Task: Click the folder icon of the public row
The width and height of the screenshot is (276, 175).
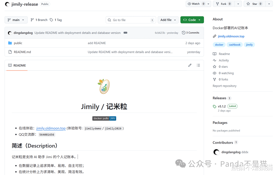Action: tap(10, 43)
